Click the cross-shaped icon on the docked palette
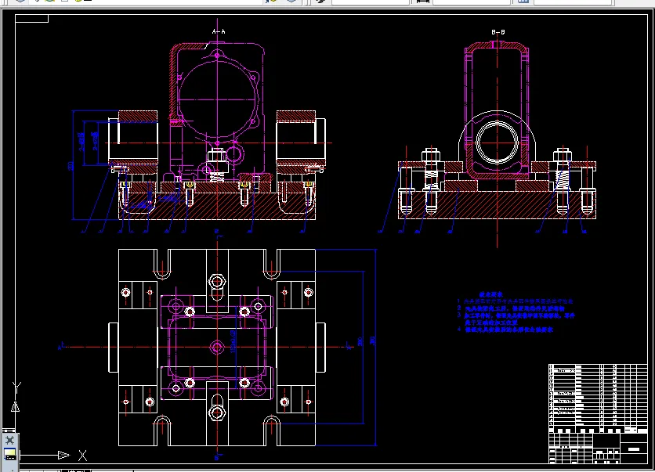Image resolution: width=655 pixels, height=472 pixels. pyautogui.click(x=9, y=440)
